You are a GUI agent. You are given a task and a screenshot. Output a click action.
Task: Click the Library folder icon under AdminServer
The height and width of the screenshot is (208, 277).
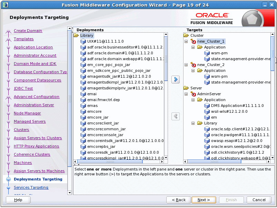[200, 123]
